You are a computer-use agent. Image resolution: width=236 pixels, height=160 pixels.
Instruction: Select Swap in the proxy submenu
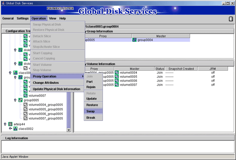pyautogui.click(x=93, y=111)
